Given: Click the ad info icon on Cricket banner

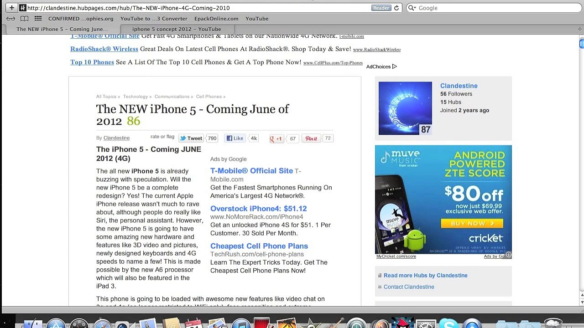Looking at the screenshot, I should pos(508,255).
